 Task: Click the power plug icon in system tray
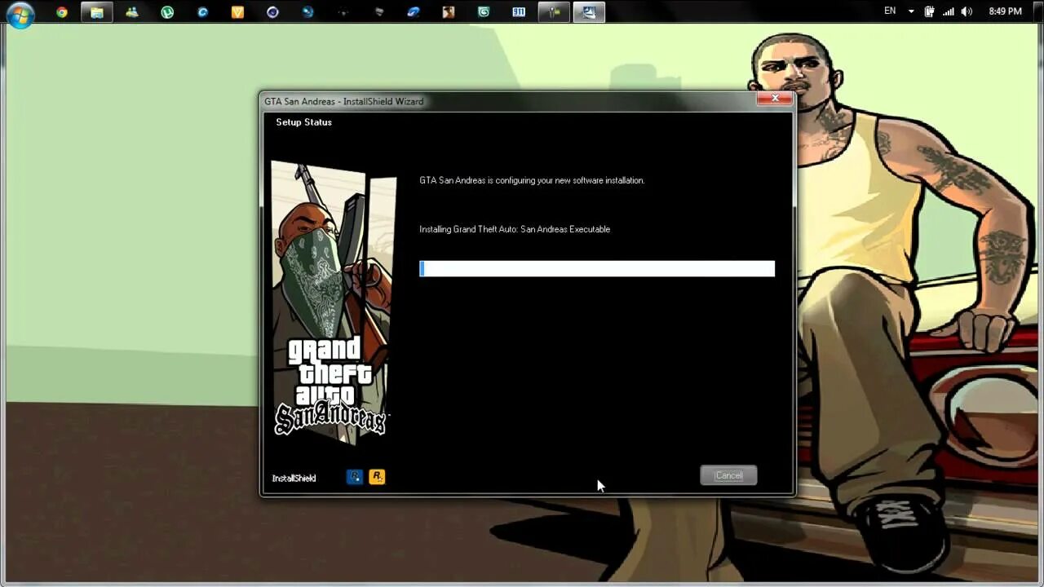(929, 11)
